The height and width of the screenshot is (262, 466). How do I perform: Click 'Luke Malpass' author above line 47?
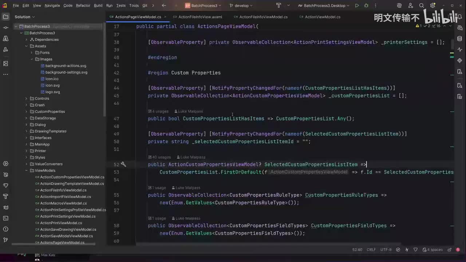click(x=189, y=111)
